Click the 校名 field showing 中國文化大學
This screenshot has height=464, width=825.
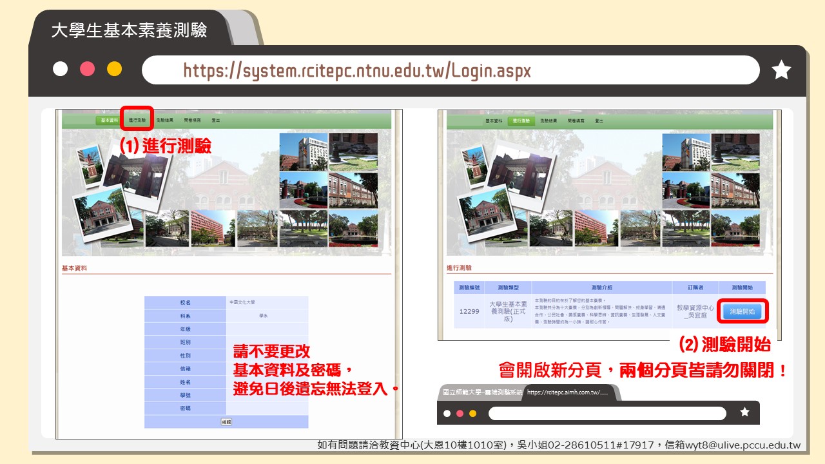click(x=267, y=302)
